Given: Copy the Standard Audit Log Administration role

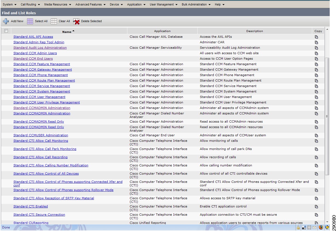Looking at the screenshot, I should click(316, 48).
